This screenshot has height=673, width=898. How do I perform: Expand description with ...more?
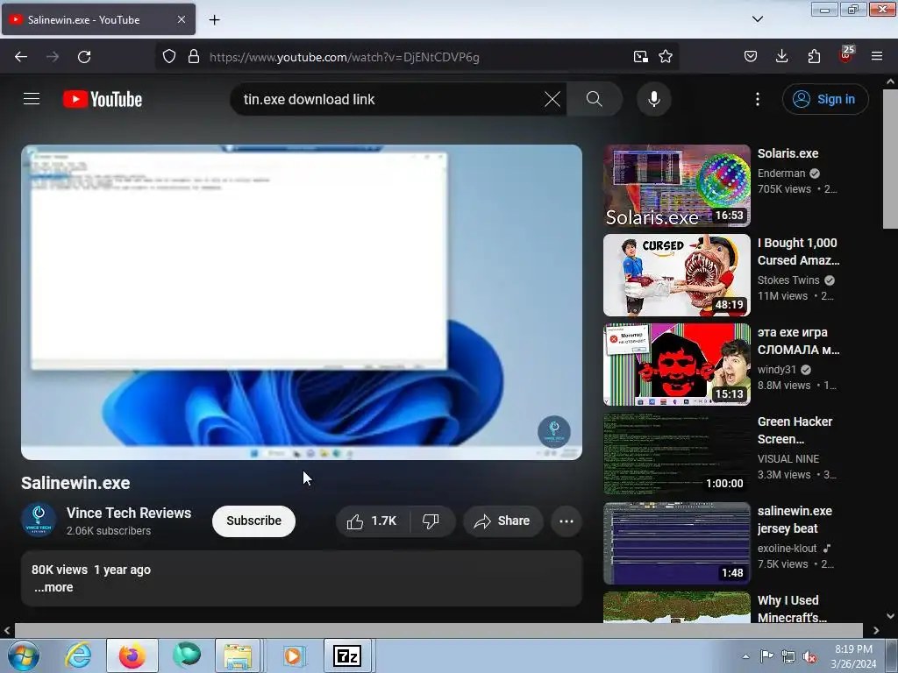click(x=53, y=587)
